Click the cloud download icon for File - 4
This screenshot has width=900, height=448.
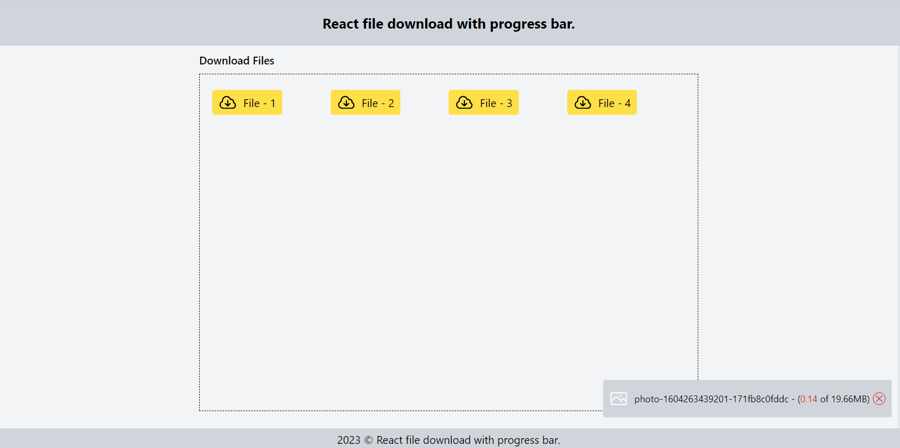point(583,102)
